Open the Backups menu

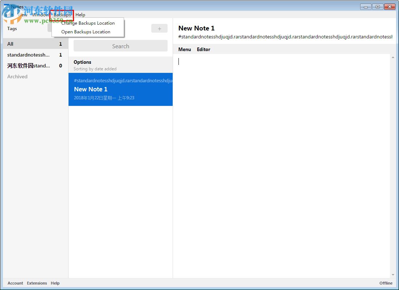tap(62, 15)
